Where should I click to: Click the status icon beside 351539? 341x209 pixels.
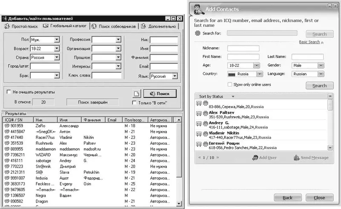(7, 143)
